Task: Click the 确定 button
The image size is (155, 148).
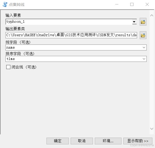Action: pyautogui.click(x=58, y=141)
